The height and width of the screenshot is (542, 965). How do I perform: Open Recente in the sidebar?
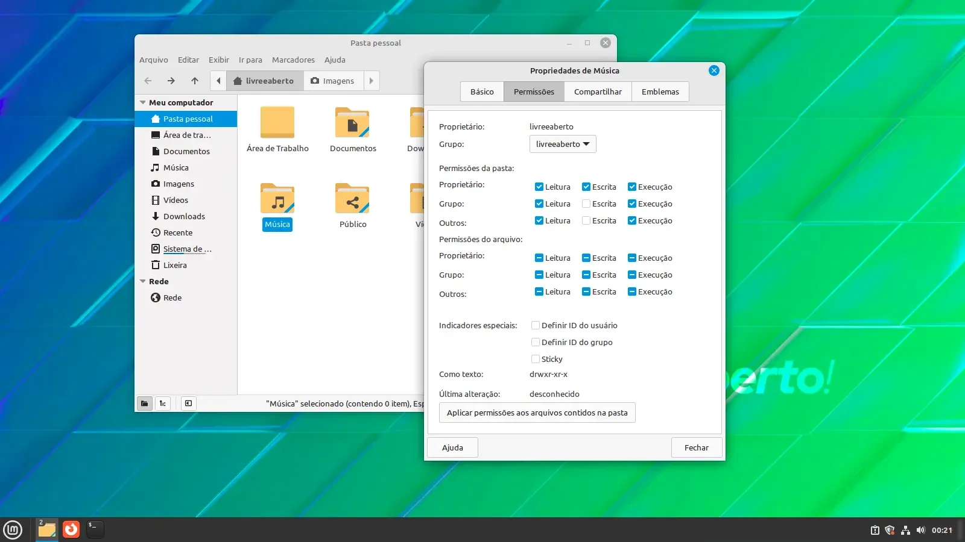(186, 232)
